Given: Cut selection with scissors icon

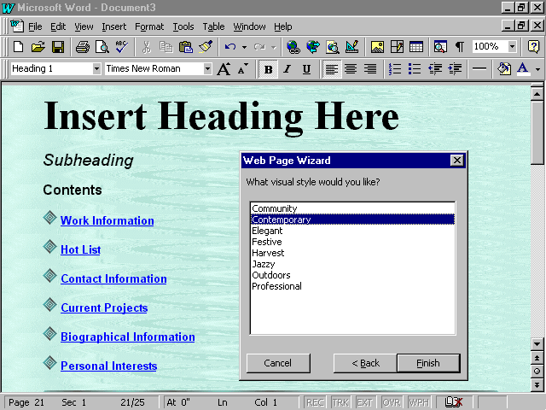Looking at the screenshot, I should click(147, 46).
